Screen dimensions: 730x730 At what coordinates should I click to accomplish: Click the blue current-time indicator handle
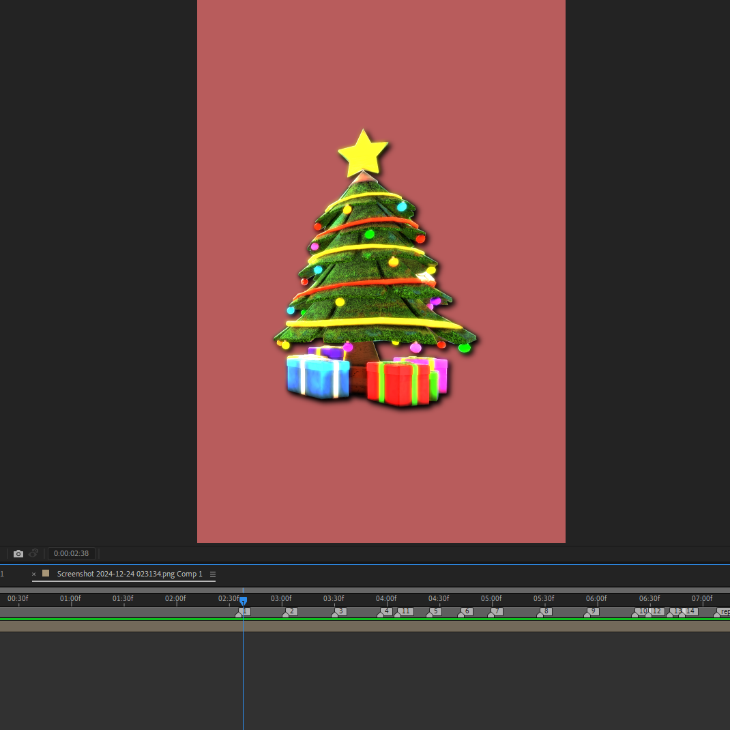pos(243,601)
